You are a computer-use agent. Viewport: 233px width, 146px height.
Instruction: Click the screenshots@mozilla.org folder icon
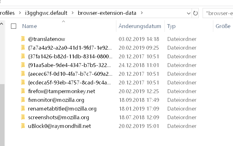[23, 117]
